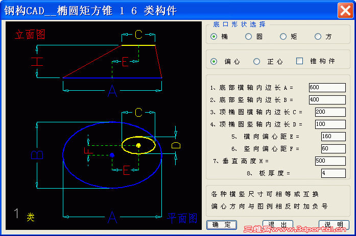Close the 钢构CAD dialog window
Screen dimensions: 356x236
(x=345, y=10)
